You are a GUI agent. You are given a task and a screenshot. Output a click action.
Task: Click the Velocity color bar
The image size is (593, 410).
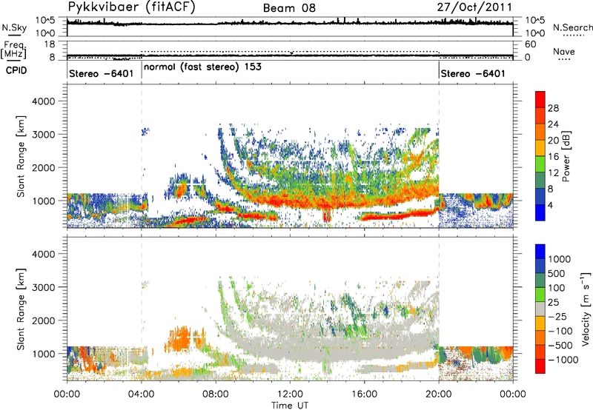pyautogui.click(x=540, y=309)
